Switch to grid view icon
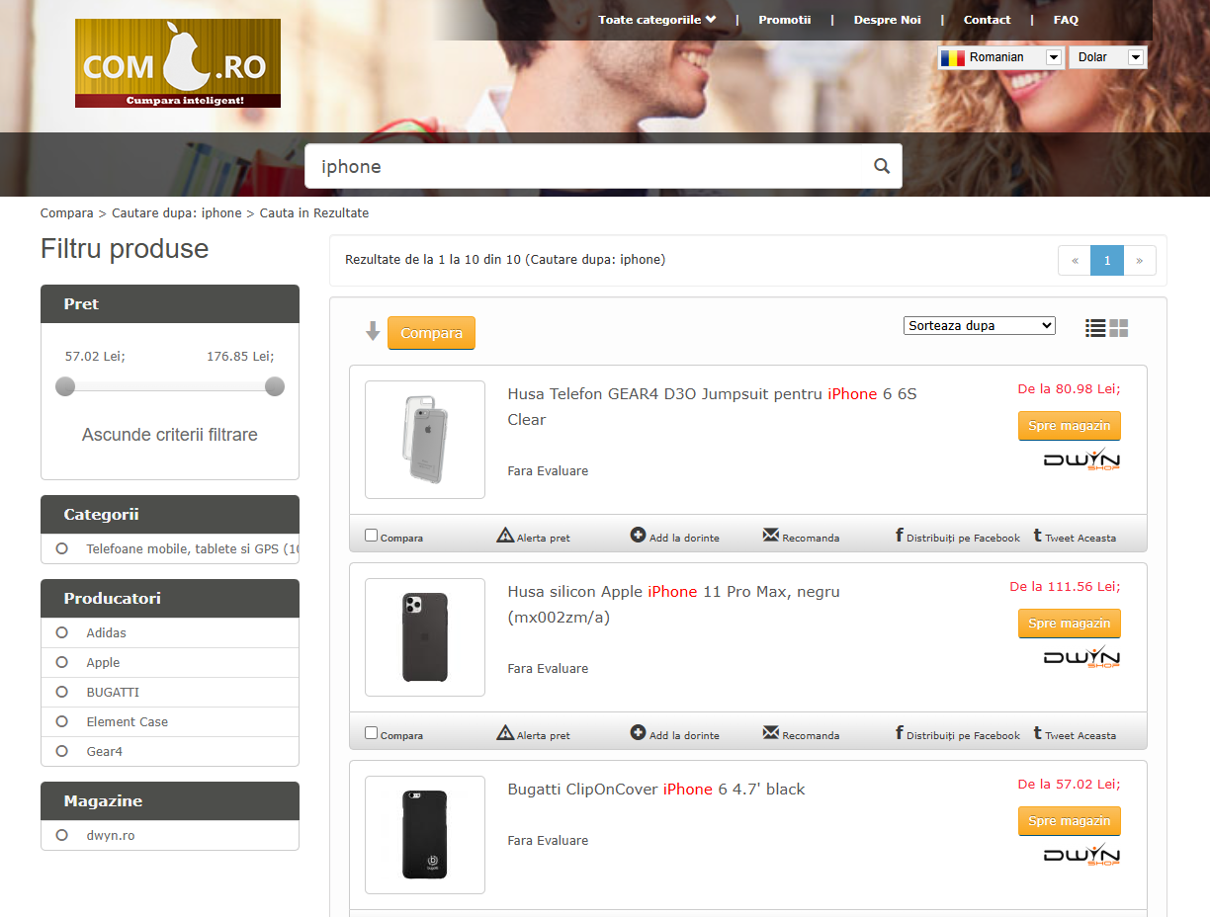Image resolution: width=1210 pixels, height=917 pixels. [x=1119, y=328]
